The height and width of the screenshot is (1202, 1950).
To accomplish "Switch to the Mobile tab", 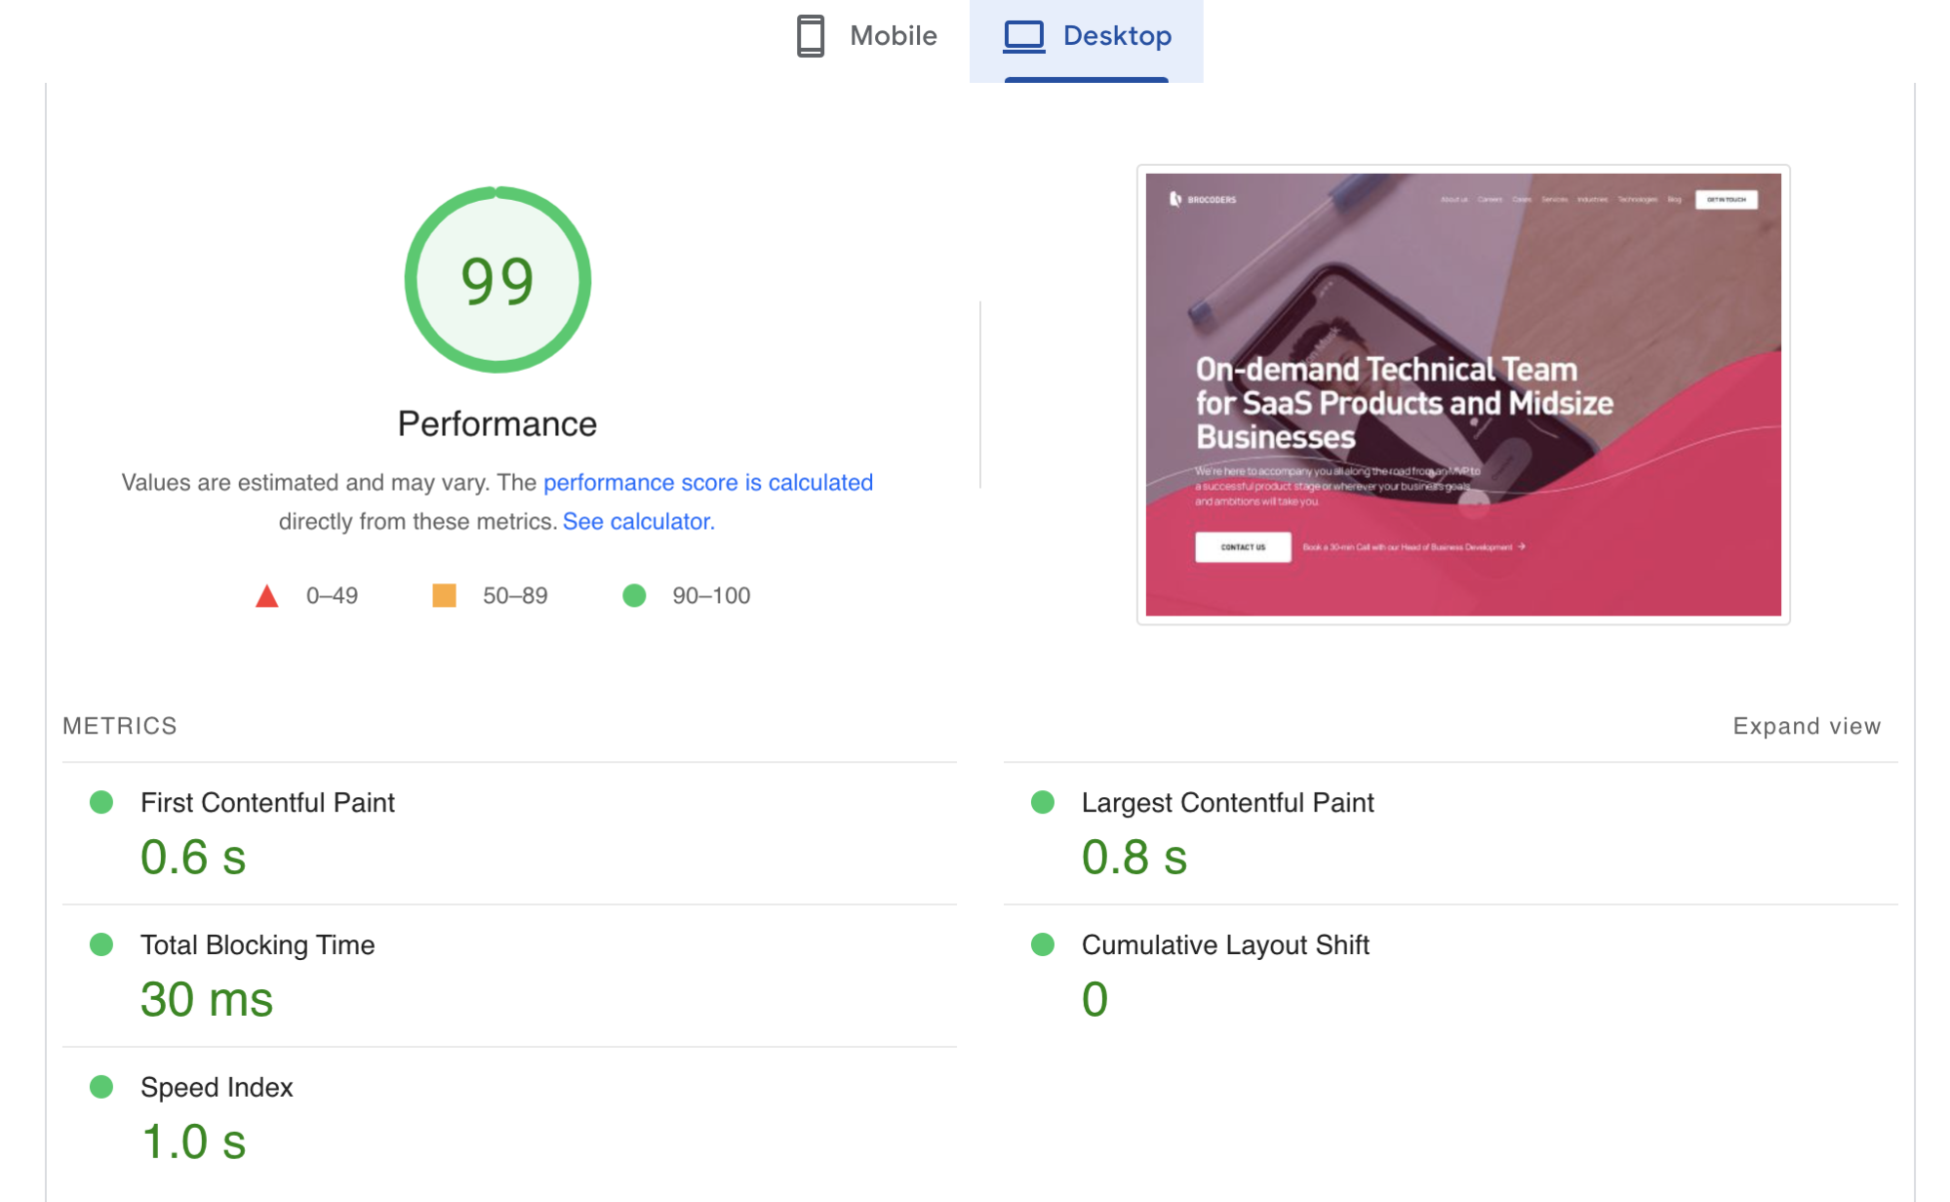I will (x=866, y=37).
